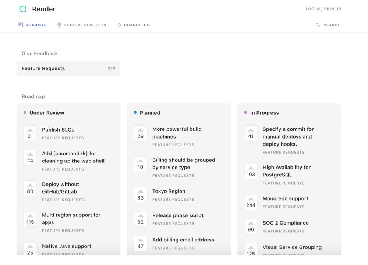Click the Give Feedback heading
The width and height of the screenshot is (368, 265).
[40, 53]
